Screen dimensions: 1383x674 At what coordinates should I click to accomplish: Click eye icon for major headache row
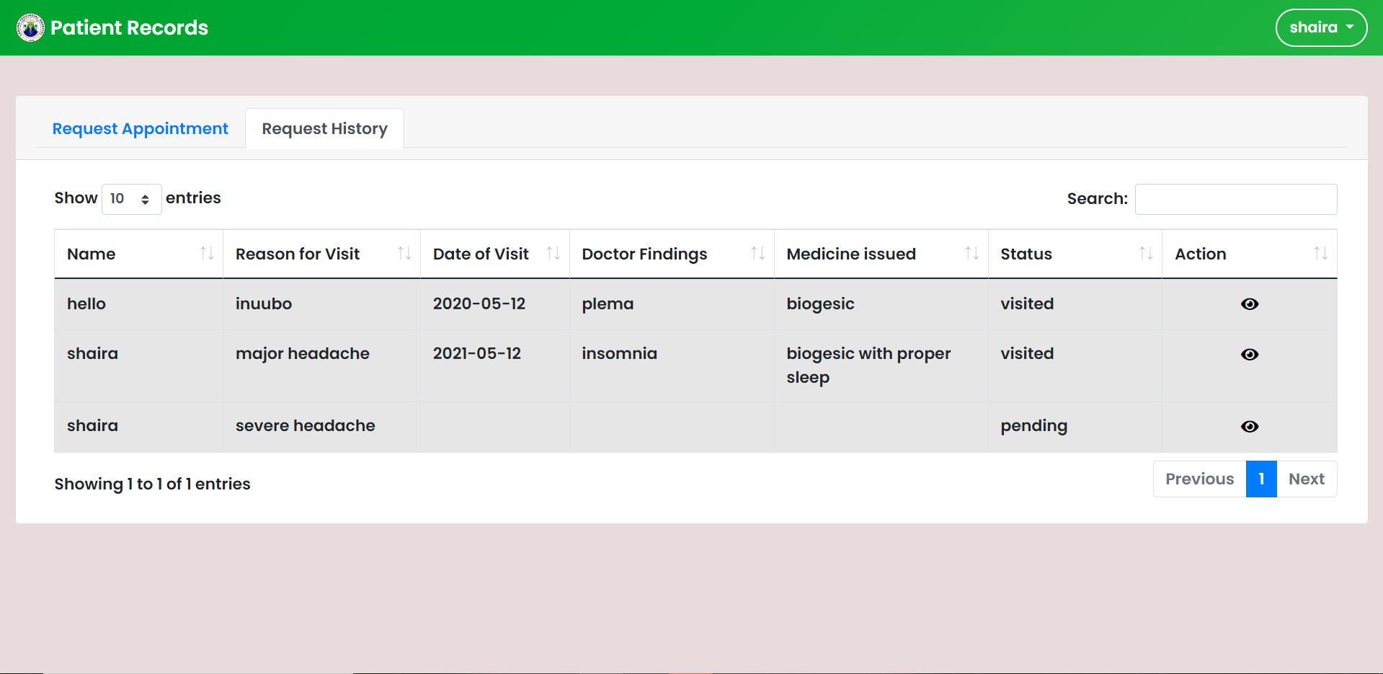1249,355
